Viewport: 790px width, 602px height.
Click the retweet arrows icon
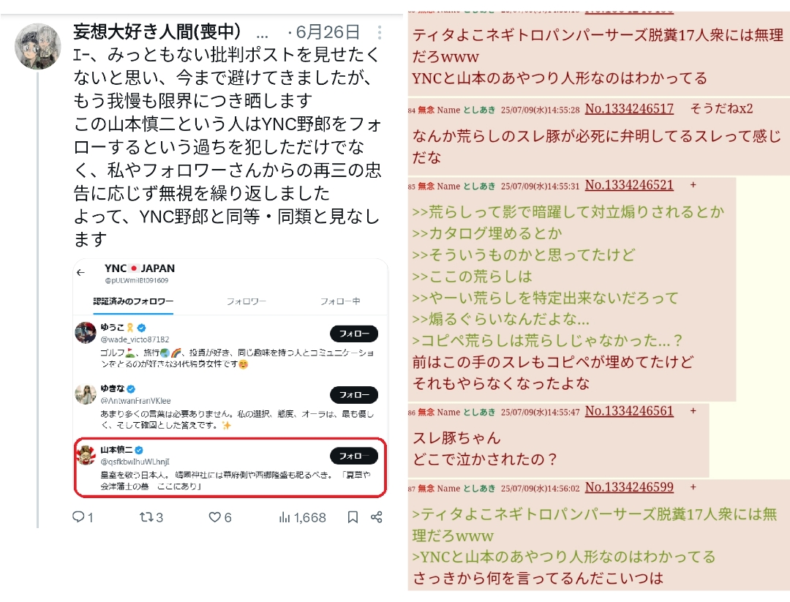pos(146,517)
